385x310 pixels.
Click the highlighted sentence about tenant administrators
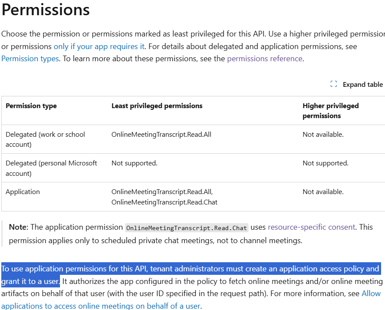pos(190,269)
